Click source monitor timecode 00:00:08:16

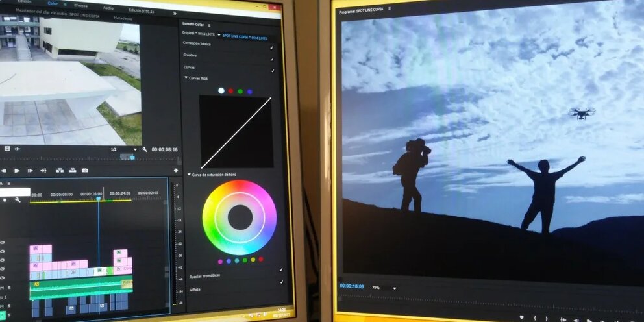pos(165,150)
